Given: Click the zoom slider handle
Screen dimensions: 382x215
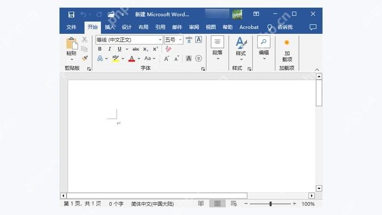Looking at the screenshot, I should (x=271, y=204).
